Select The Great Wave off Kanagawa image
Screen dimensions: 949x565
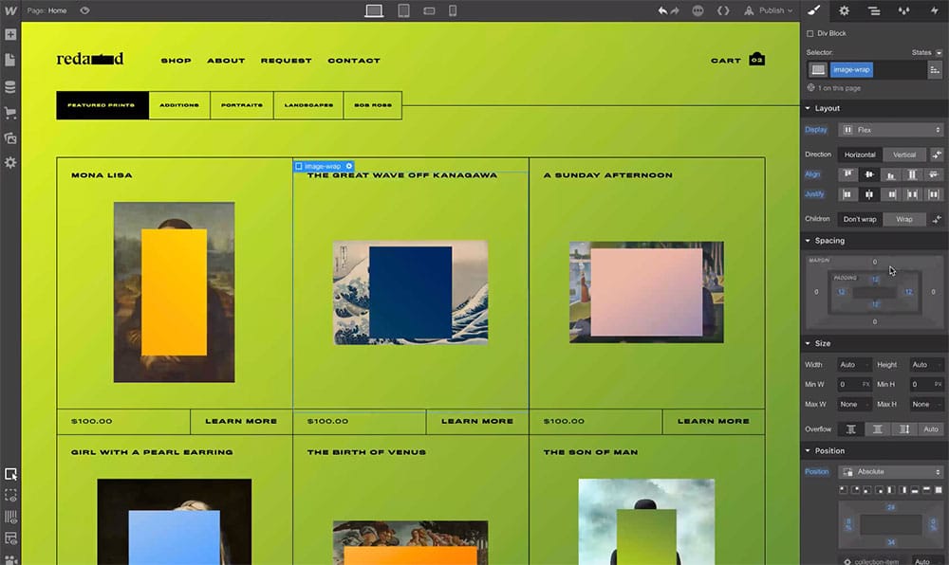(410, 293)
